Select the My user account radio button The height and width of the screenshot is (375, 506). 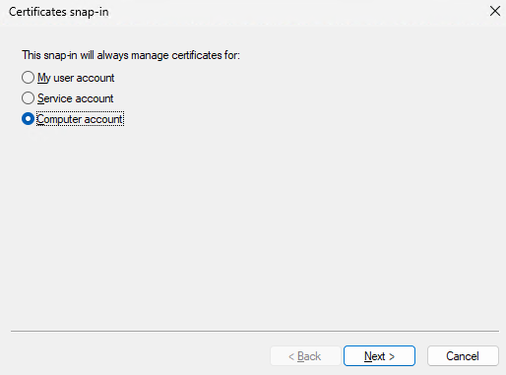pos(28,78)
